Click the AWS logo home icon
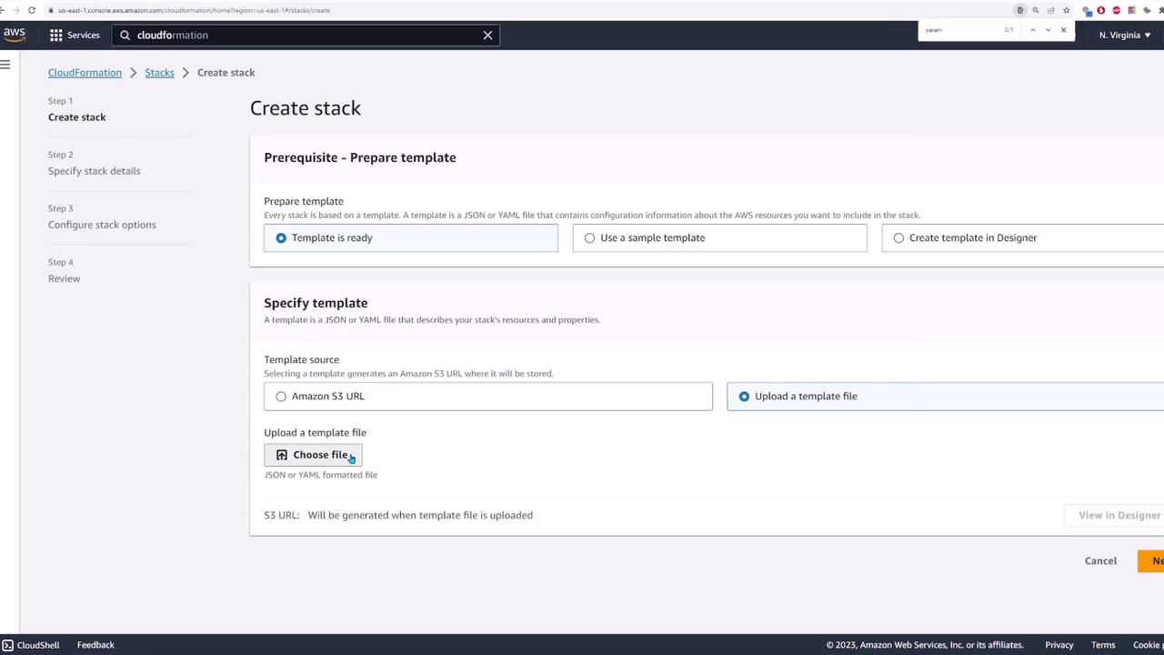Viewport: 1164px width, 655px height. (x=14, y=35)
